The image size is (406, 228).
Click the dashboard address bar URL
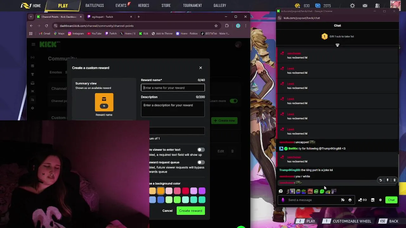(x=96, y=26)
